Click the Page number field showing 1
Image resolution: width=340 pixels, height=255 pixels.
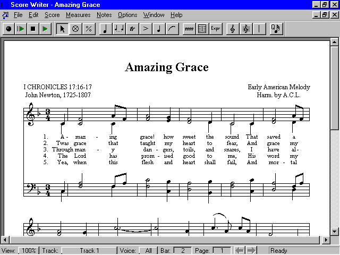(x=222, y=251)
